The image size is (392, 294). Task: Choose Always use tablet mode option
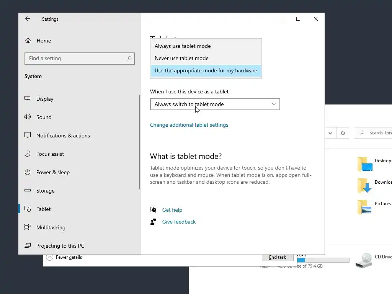click(206, 46)
